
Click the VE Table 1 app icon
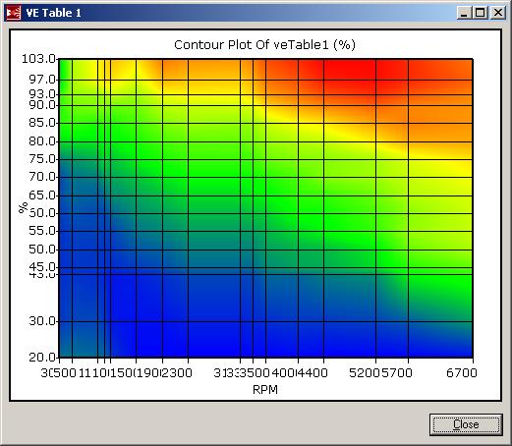[x=14, y=13]
